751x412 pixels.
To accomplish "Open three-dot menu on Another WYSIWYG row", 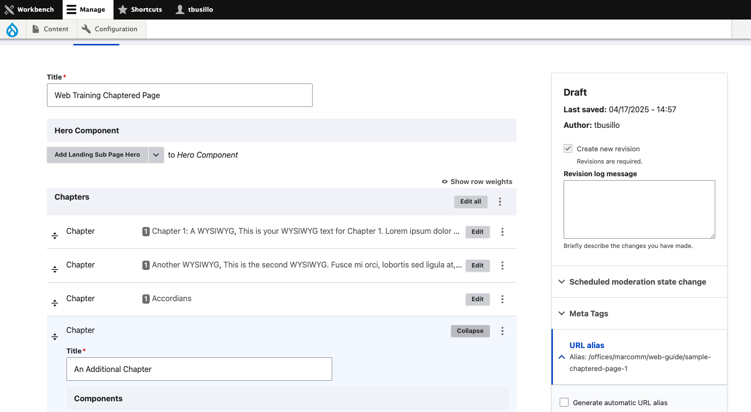I will click(x=502, y=266).
